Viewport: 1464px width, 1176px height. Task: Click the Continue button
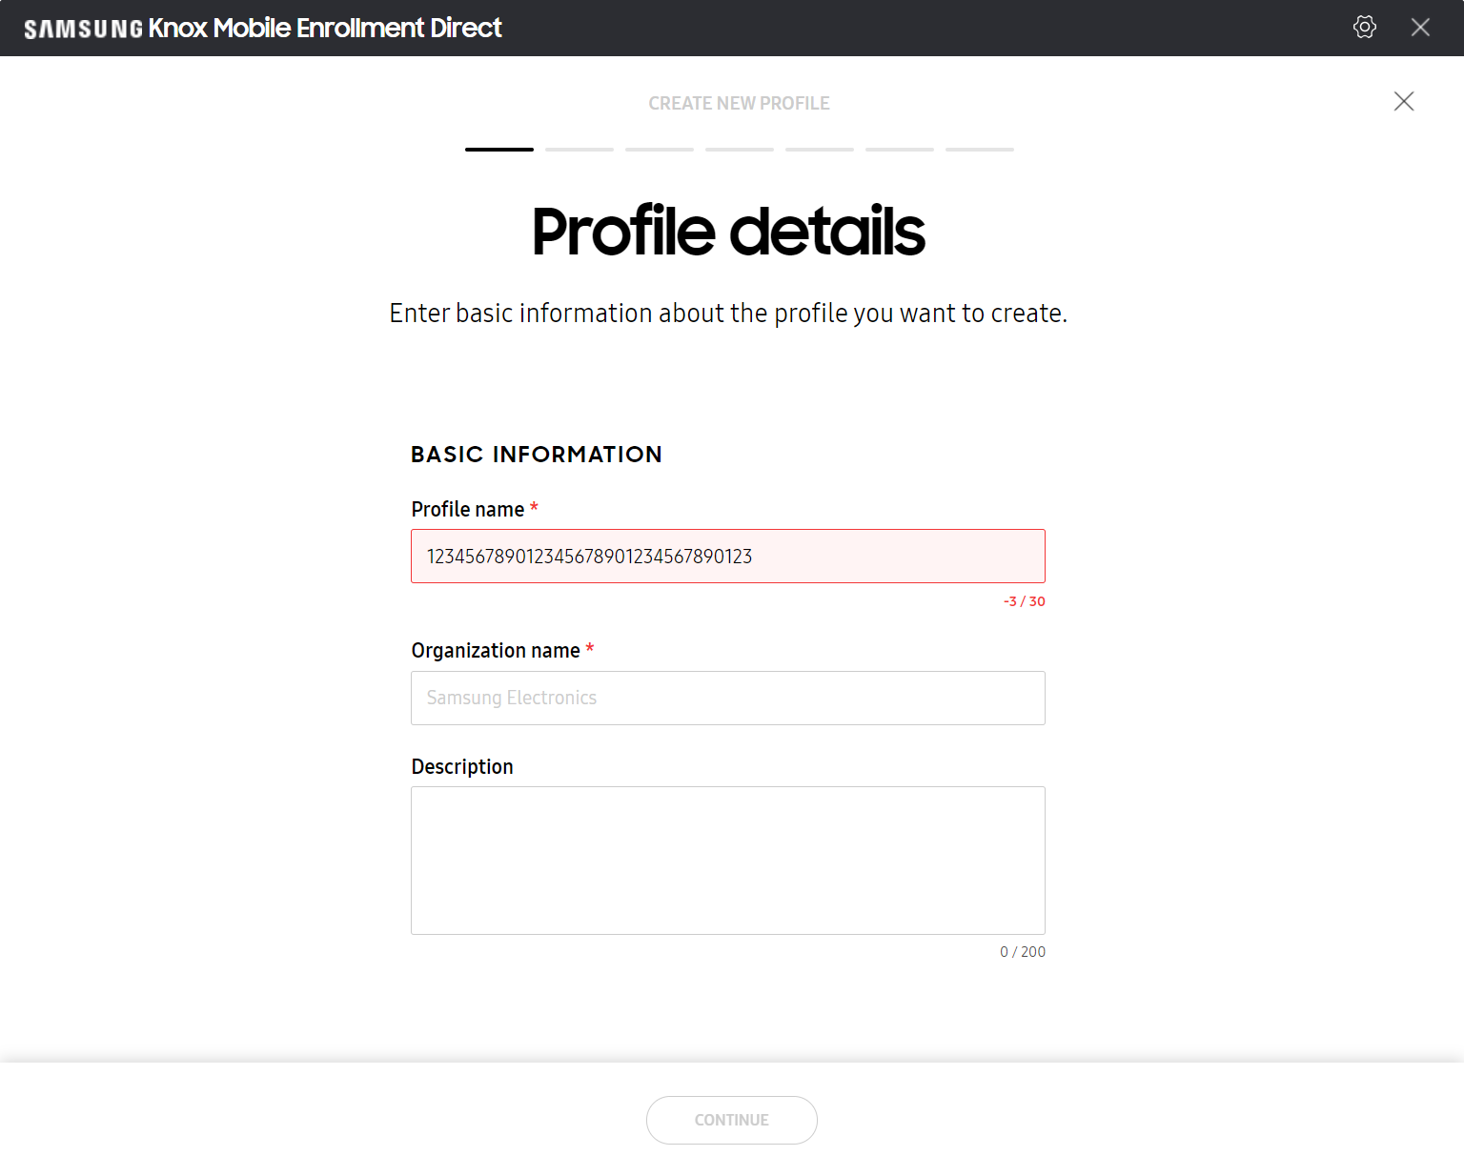[x=732, y=1120]
